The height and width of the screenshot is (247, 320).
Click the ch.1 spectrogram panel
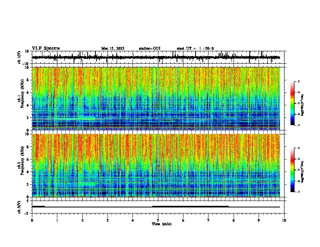pyautogui.click(x=156, y=98)
